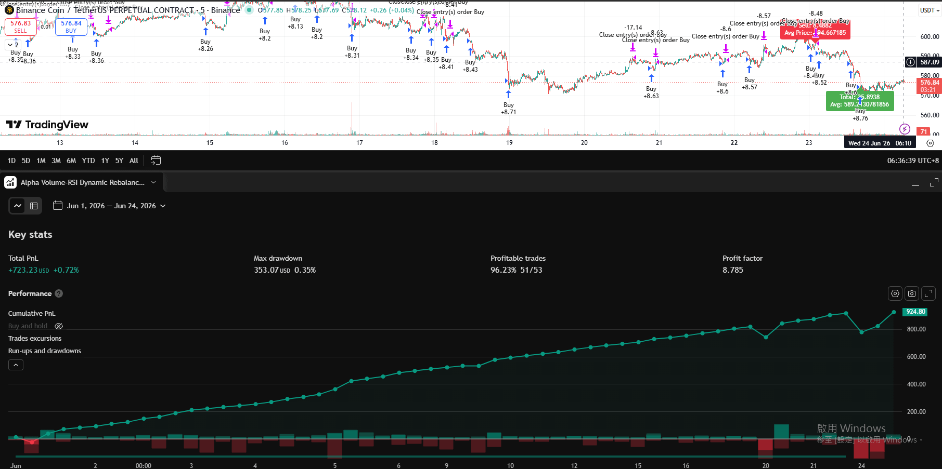The height and width of the screenshot is (469, 942).
Task: Open the go-to-date calendar icon
Action: coord(156,160)
